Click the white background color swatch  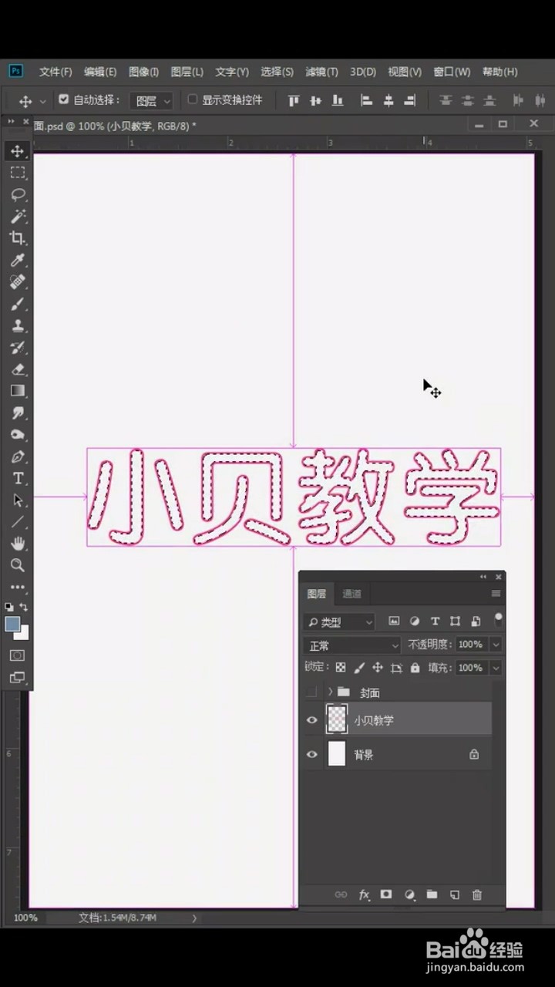pos(24,635)
